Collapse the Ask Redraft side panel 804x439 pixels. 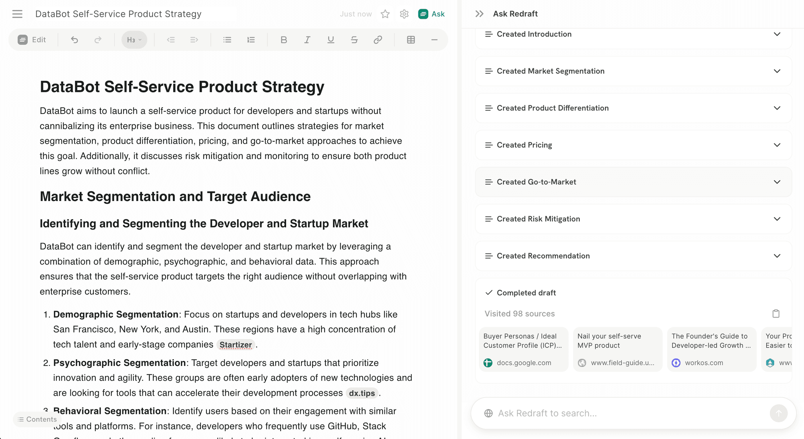[x=479, y=14]
